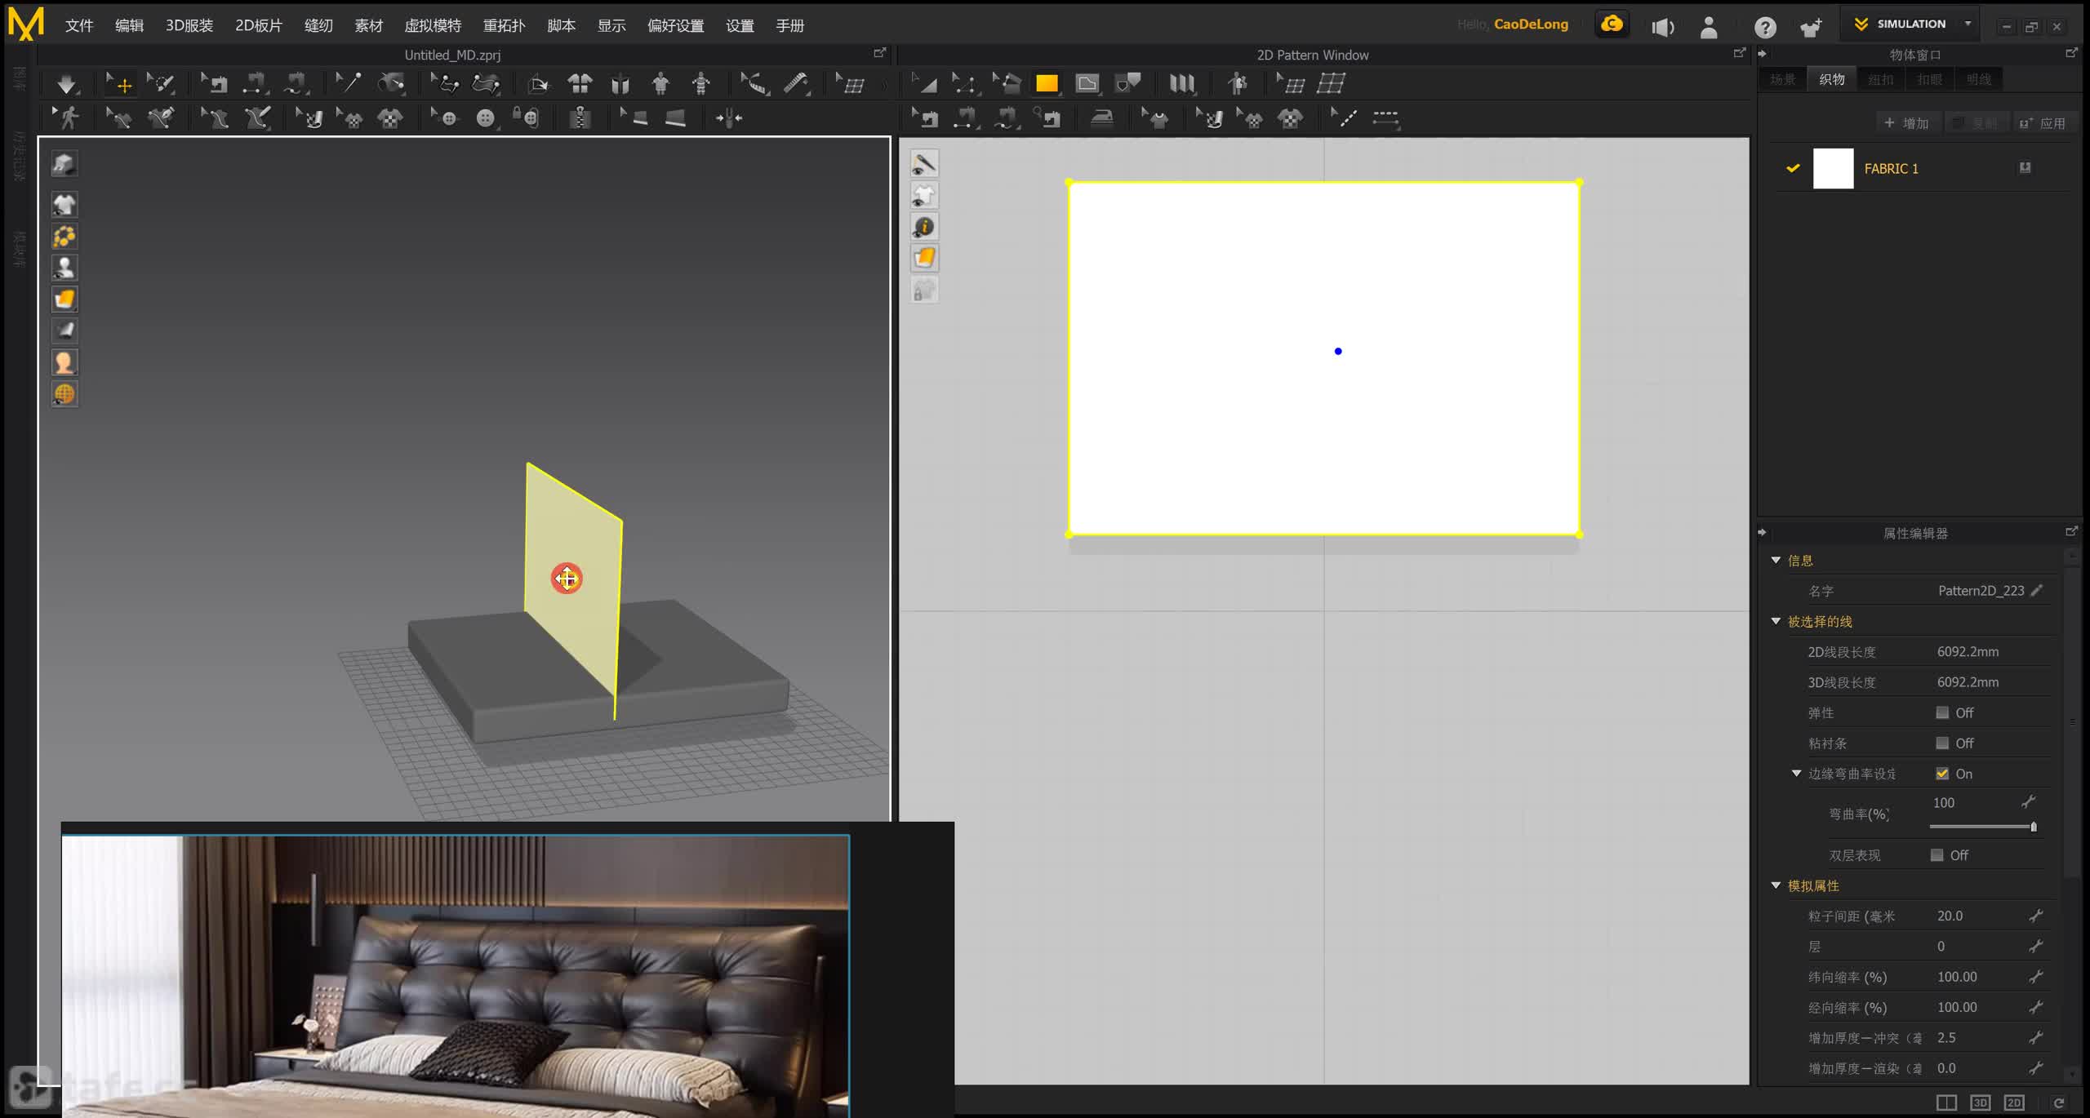This screenshot has height=1118, width=2090.
Task: Click the help question mark icon
Action: click(1765, 28)
